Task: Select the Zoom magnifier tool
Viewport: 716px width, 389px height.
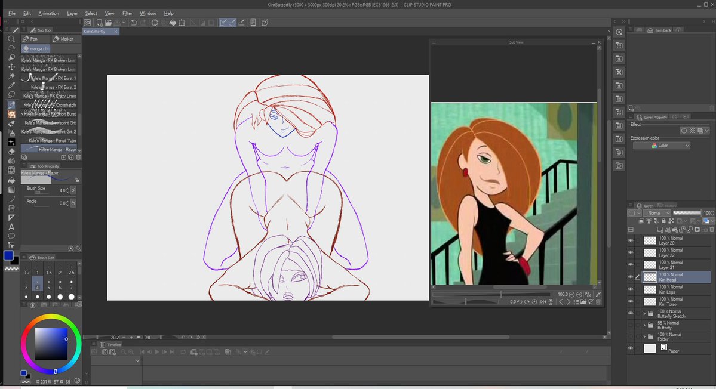Action: [x=11, y=39]
